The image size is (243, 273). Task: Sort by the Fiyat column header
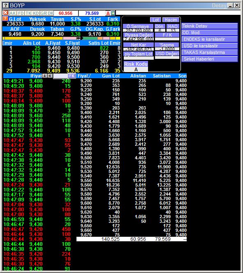point(84,76)
